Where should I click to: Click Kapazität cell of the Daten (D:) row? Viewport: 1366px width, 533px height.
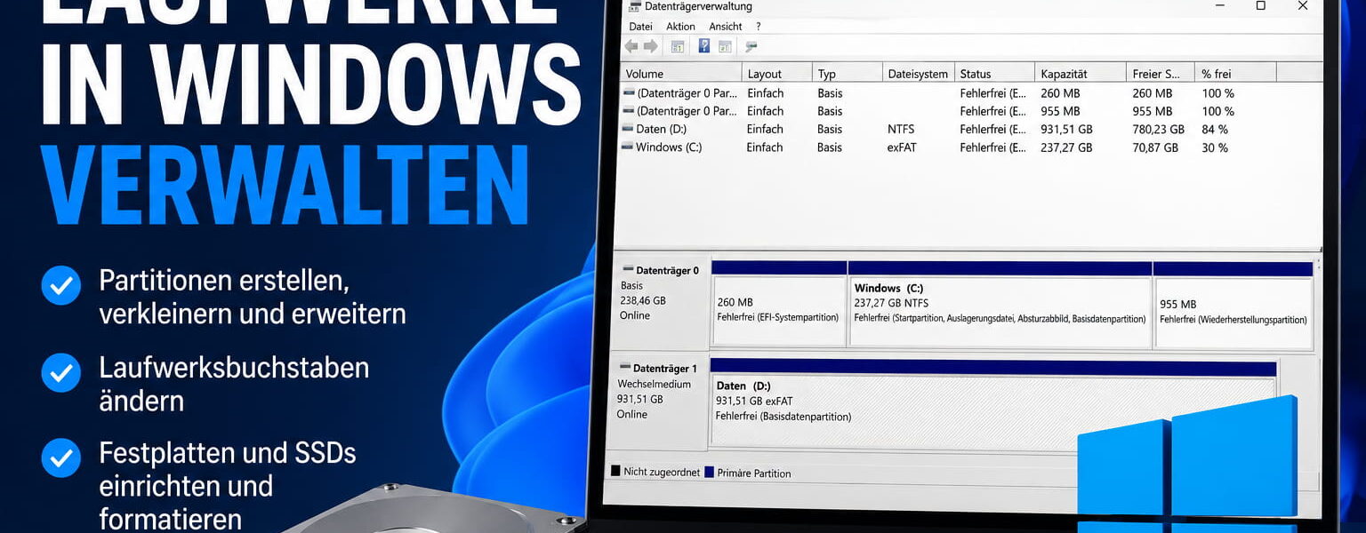tap(1066, 129)
